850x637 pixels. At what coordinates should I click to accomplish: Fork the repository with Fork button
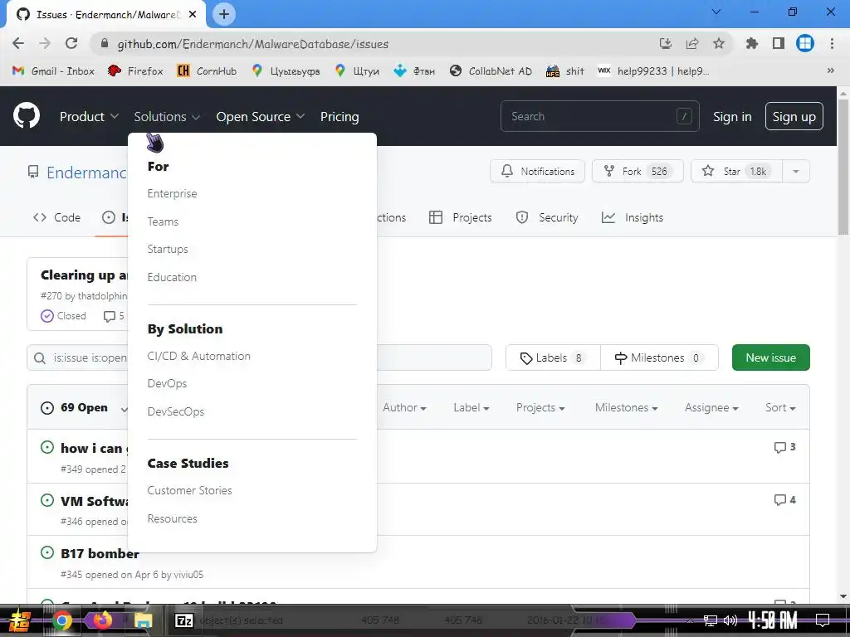click(x=637, y=171)
